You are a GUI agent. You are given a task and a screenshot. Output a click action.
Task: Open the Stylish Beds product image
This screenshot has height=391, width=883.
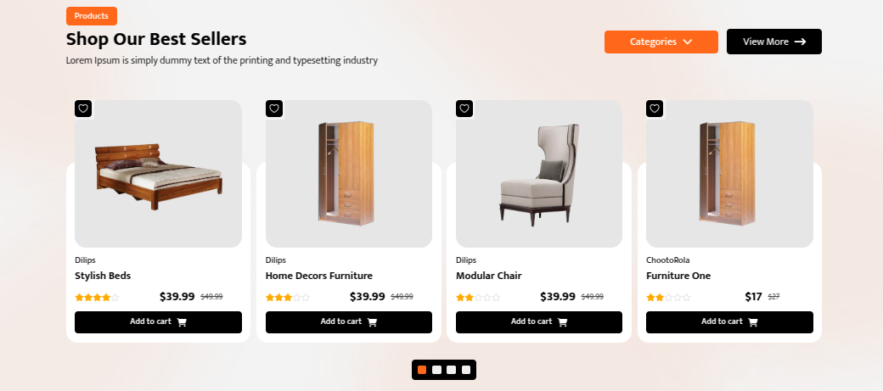point(158,174)
